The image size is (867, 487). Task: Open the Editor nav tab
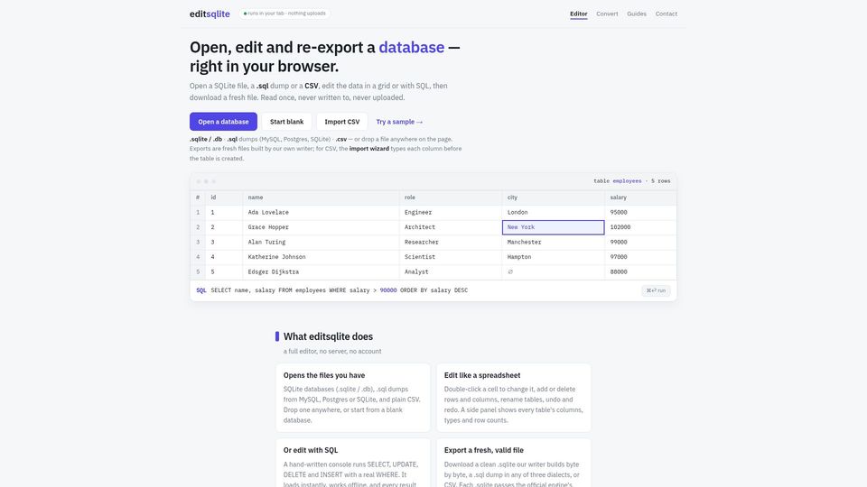578,14
